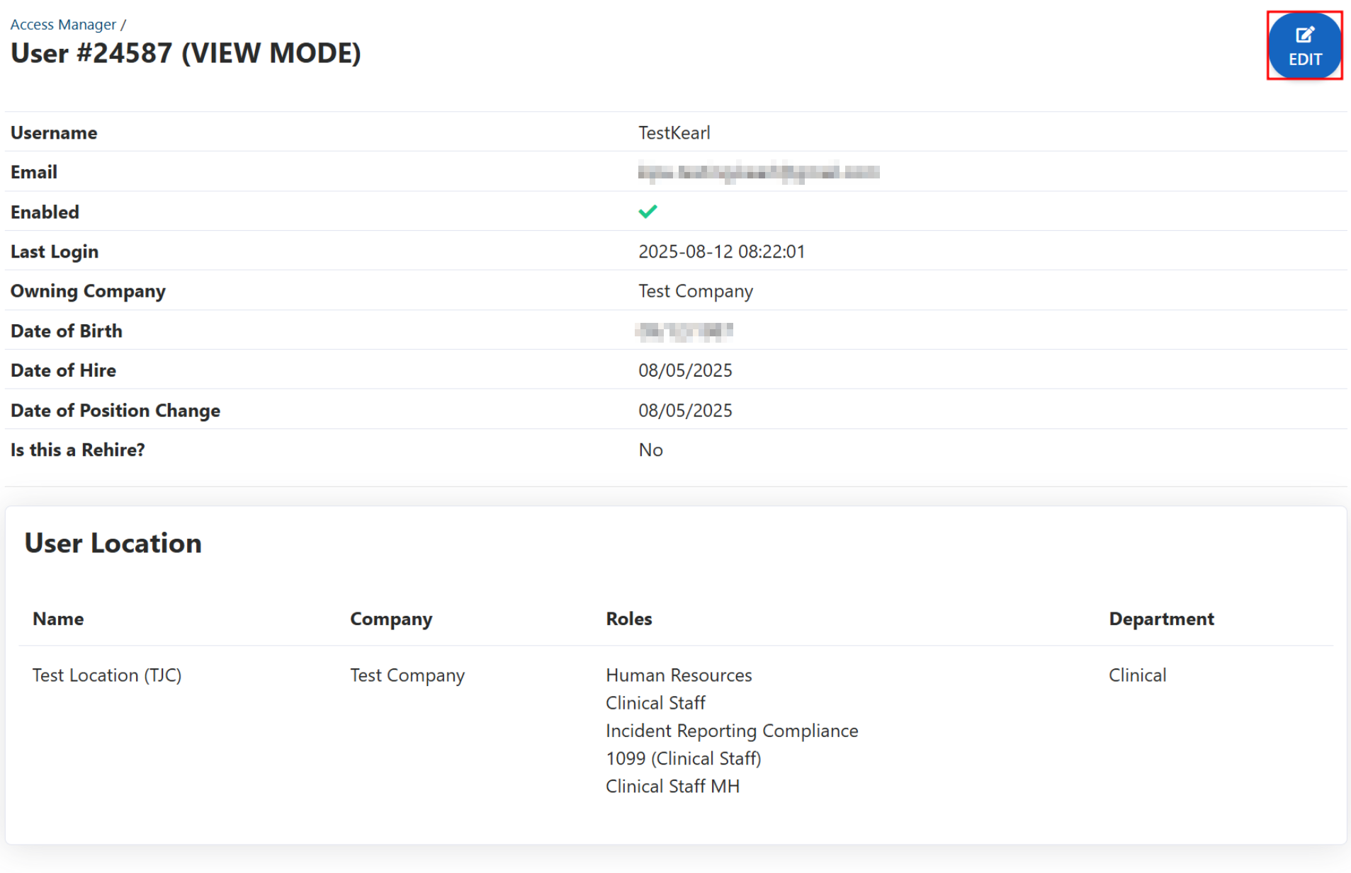Click the blurred email address value

(758, 172)
